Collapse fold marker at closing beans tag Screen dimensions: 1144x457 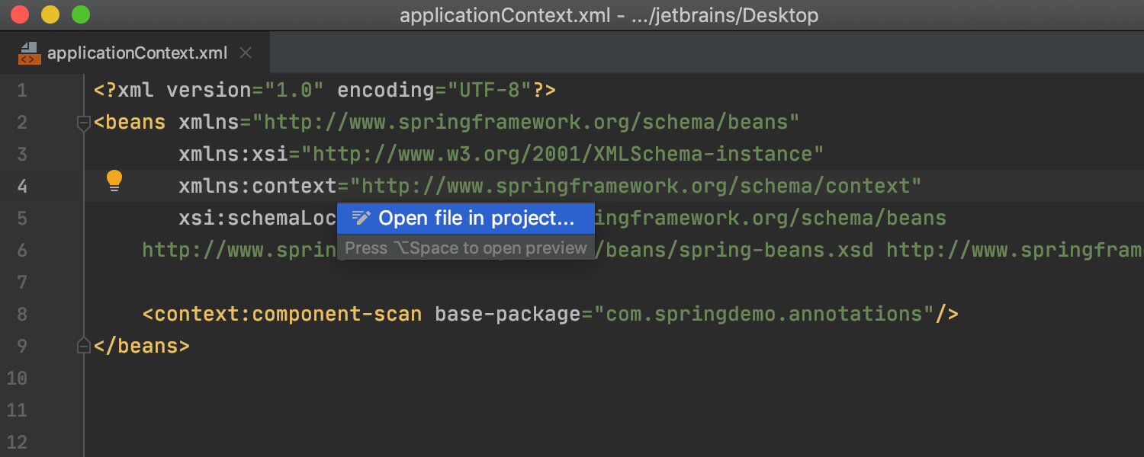tap(84, 347)
